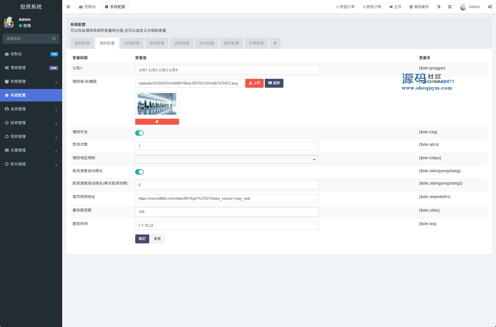
Task: Click the search magnifier icon in sidebar
Action: [54, 39]
